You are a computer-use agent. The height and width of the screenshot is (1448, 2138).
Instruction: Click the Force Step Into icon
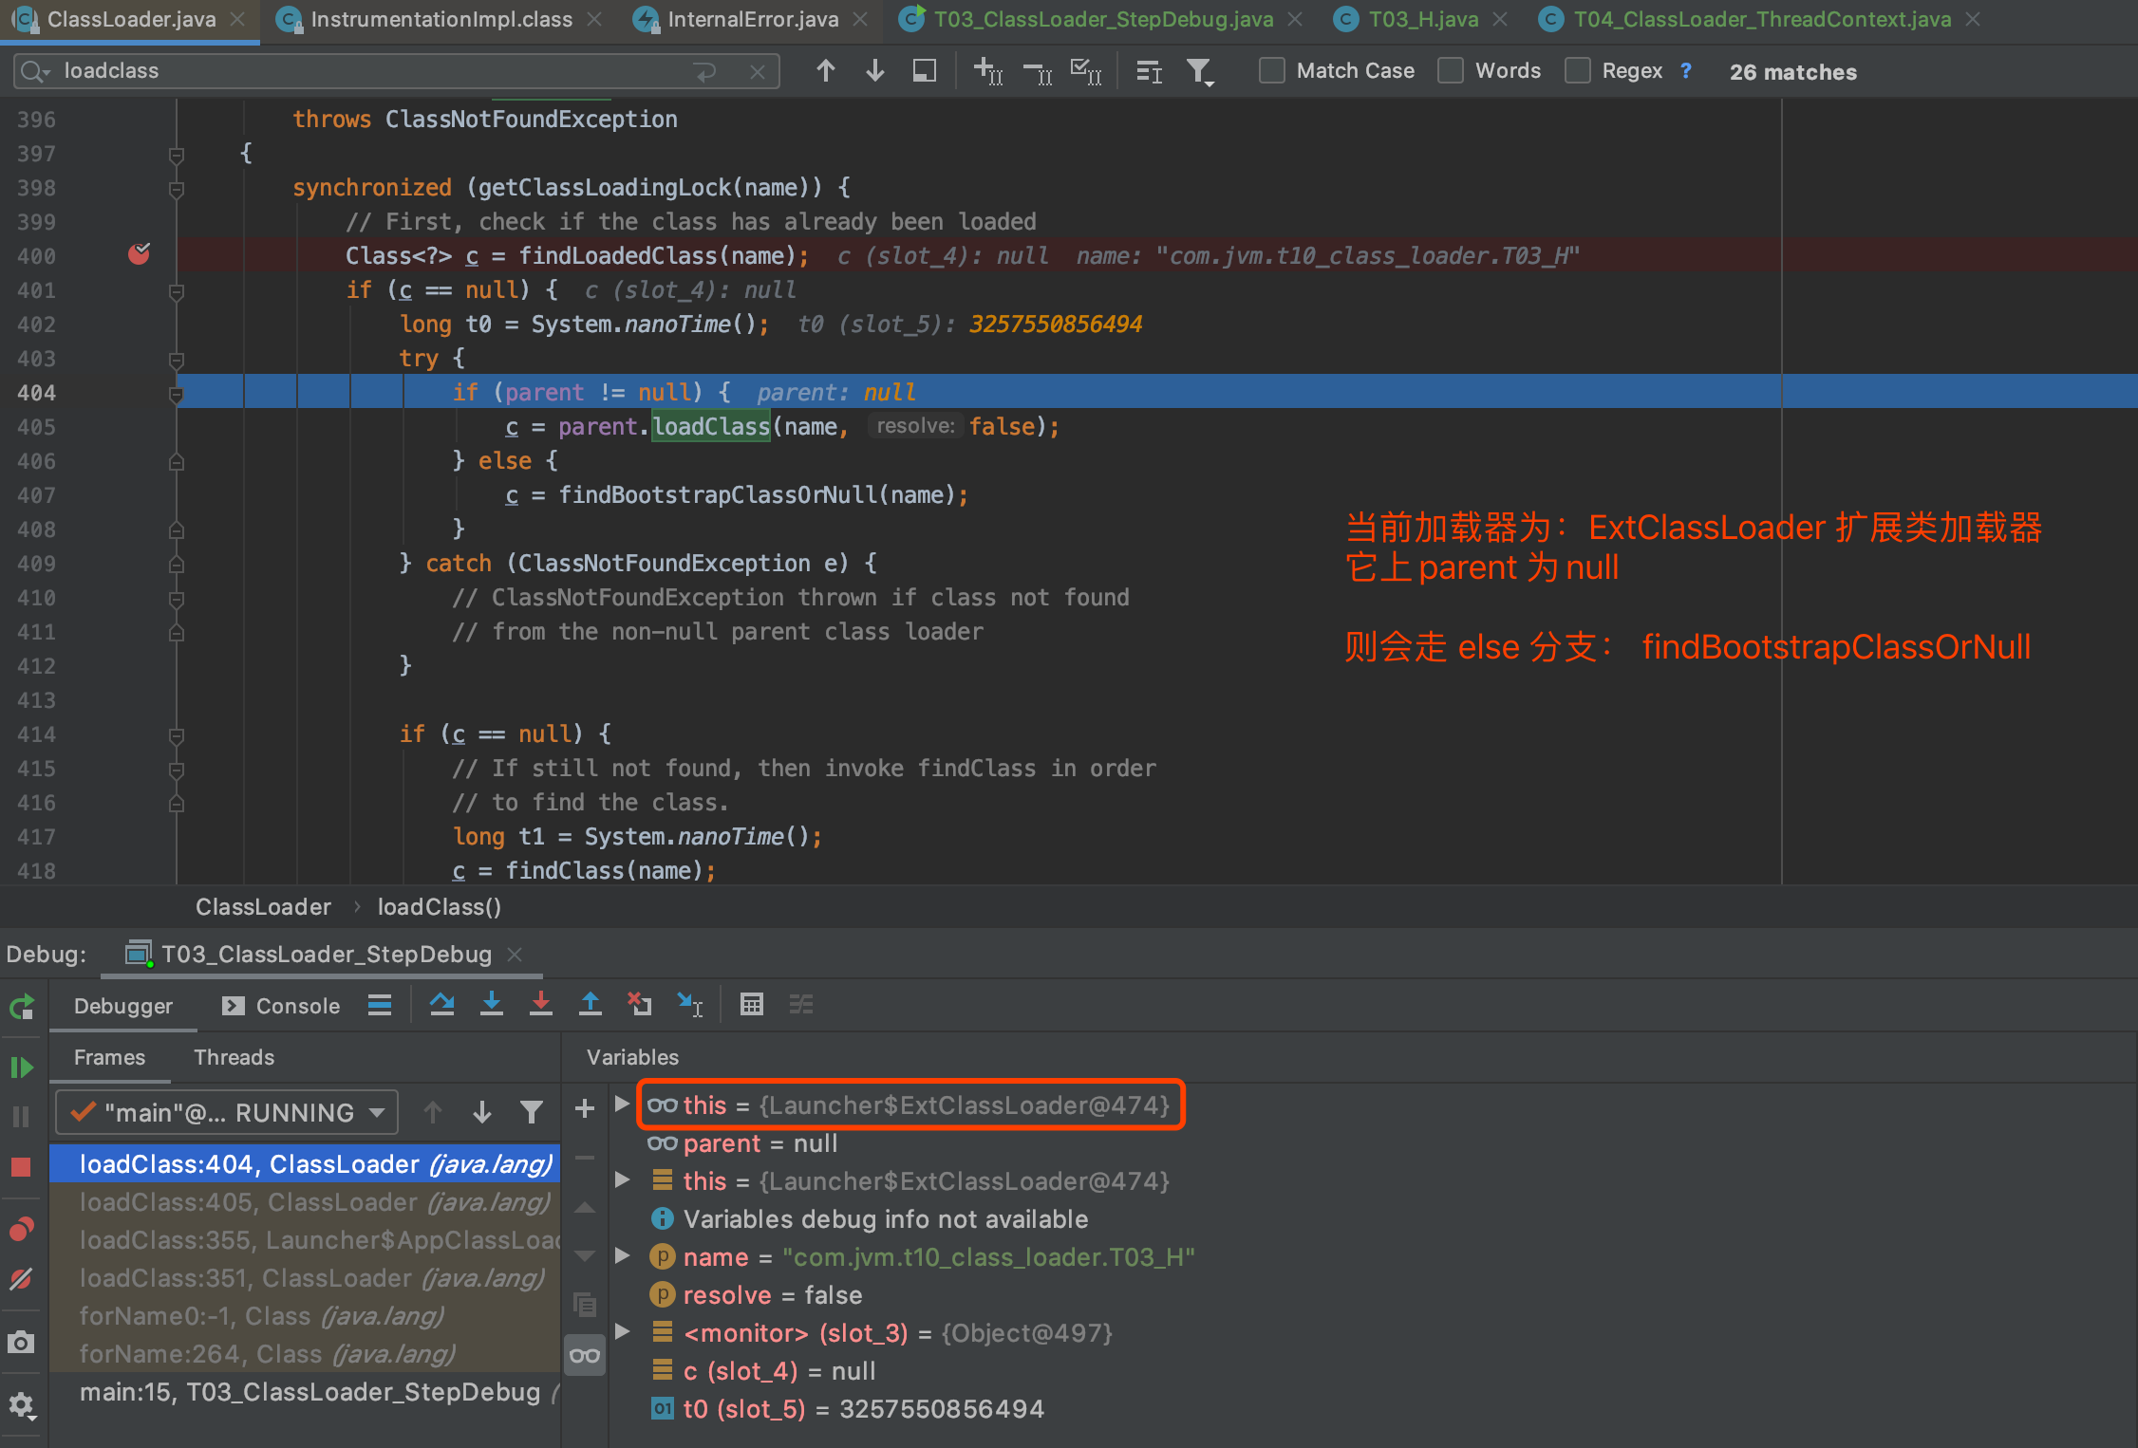540,1004
